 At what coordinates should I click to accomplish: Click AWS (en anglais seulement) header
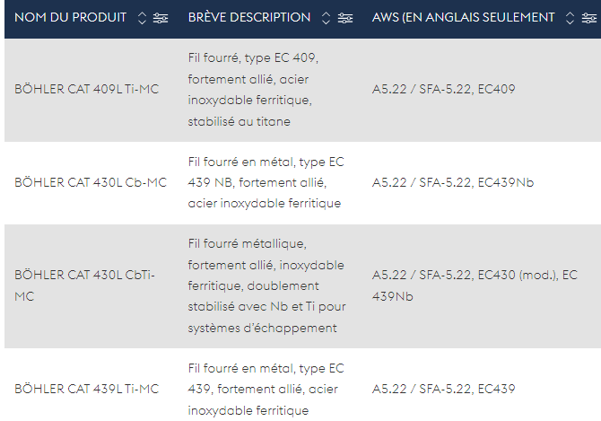[x=463, y=18]
